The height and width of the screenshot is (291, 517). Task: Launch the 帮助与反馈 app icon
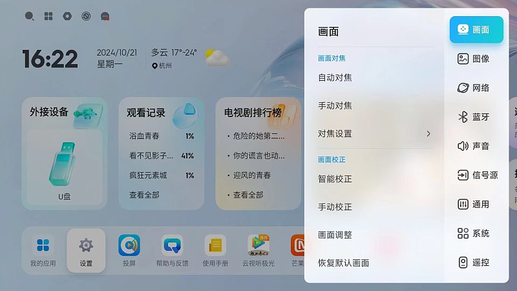(x=172, y=250)
